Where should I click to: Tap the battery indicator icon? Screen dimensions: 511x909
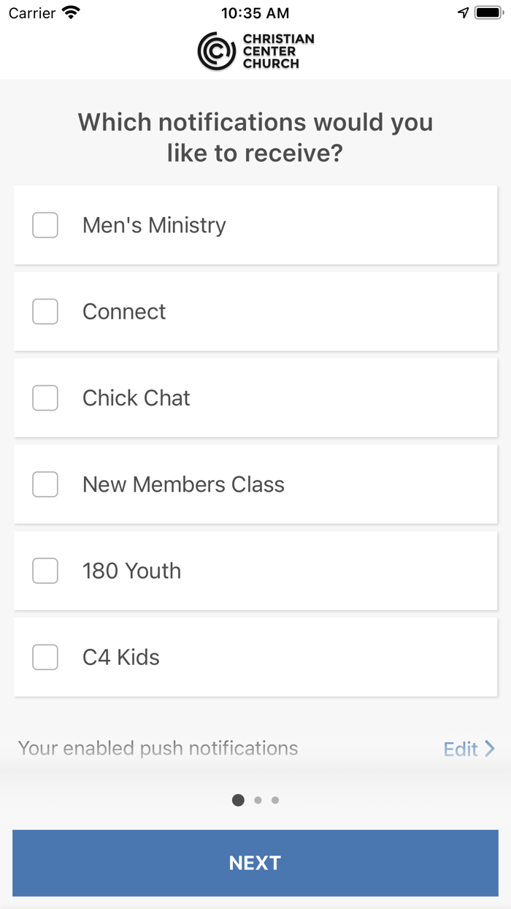[488, 12]
